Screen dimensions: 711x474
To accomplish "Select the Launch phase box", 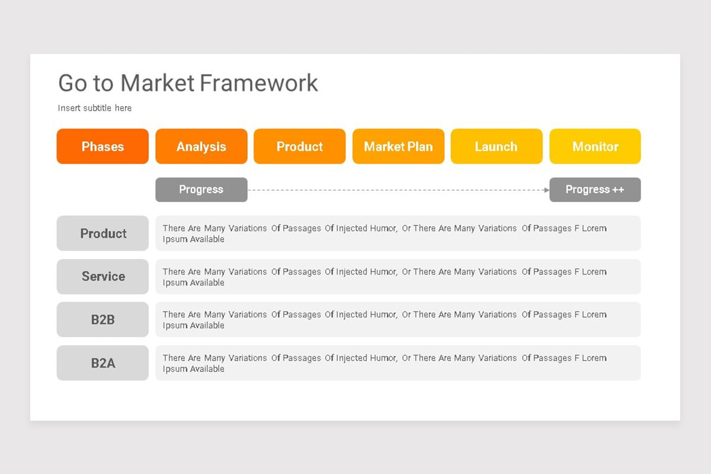I will [497, 146].
